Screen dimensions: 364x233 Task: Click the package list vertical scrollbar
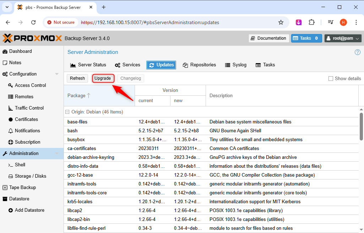[361, 127]
